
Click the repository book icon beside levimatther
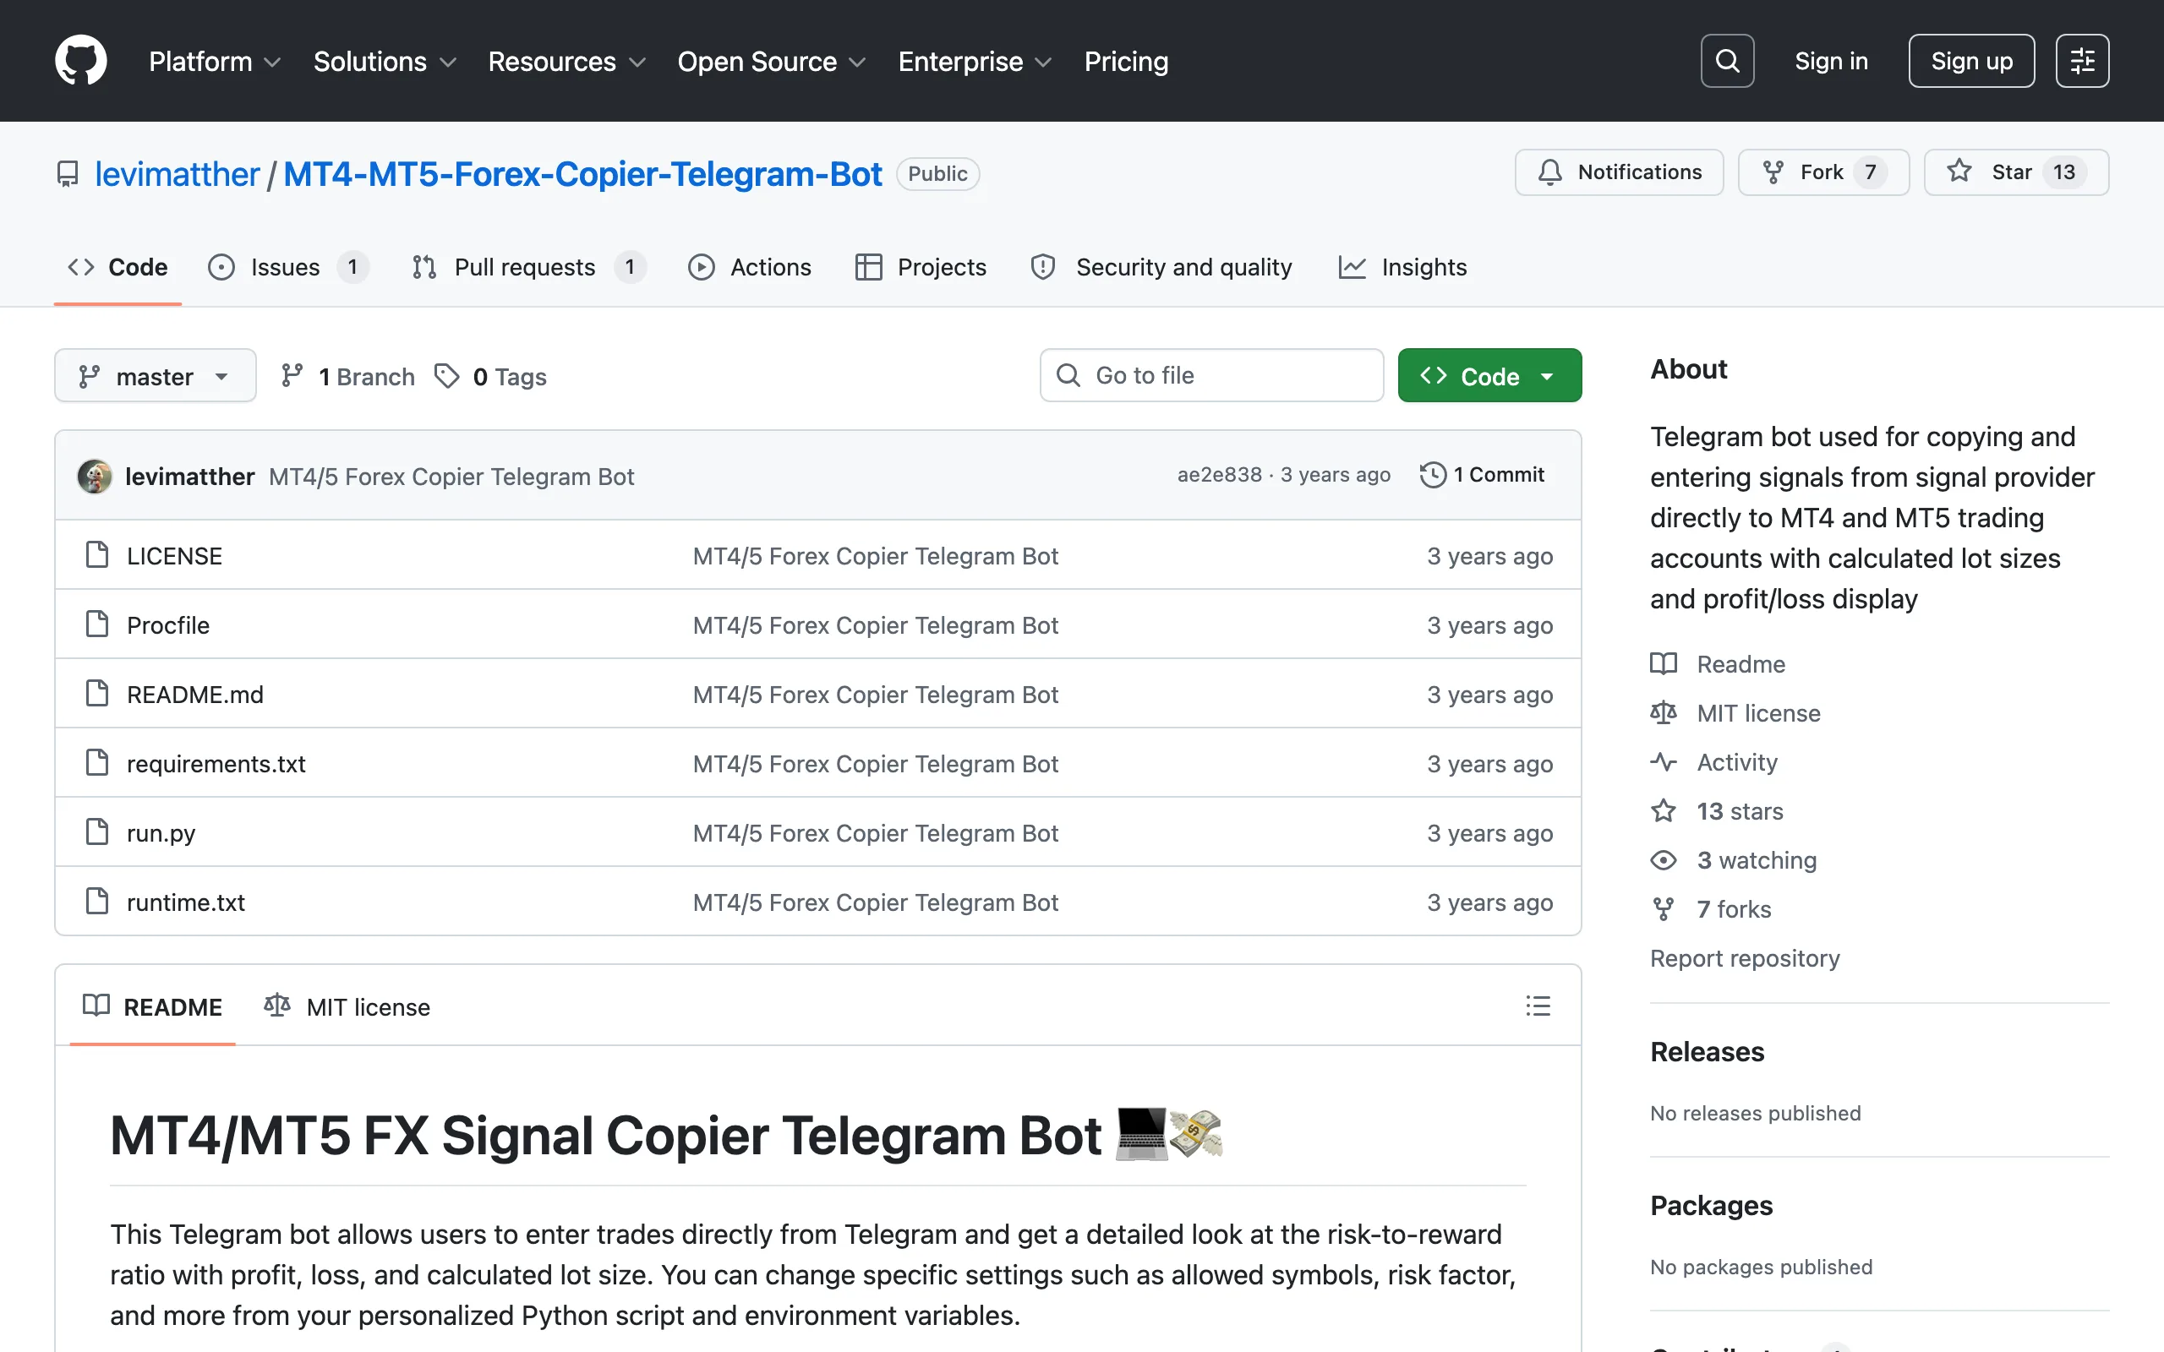67,173
